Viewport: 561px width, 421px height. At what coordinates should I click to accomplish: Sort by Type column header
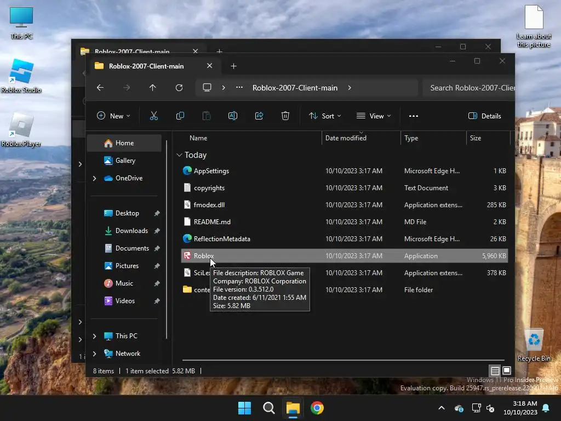click(x=433, y=138)
